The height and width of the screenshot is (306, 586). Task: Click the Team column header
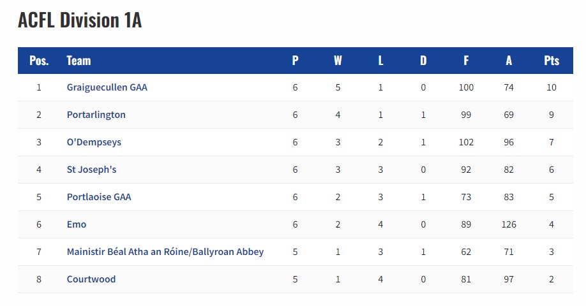79,61
